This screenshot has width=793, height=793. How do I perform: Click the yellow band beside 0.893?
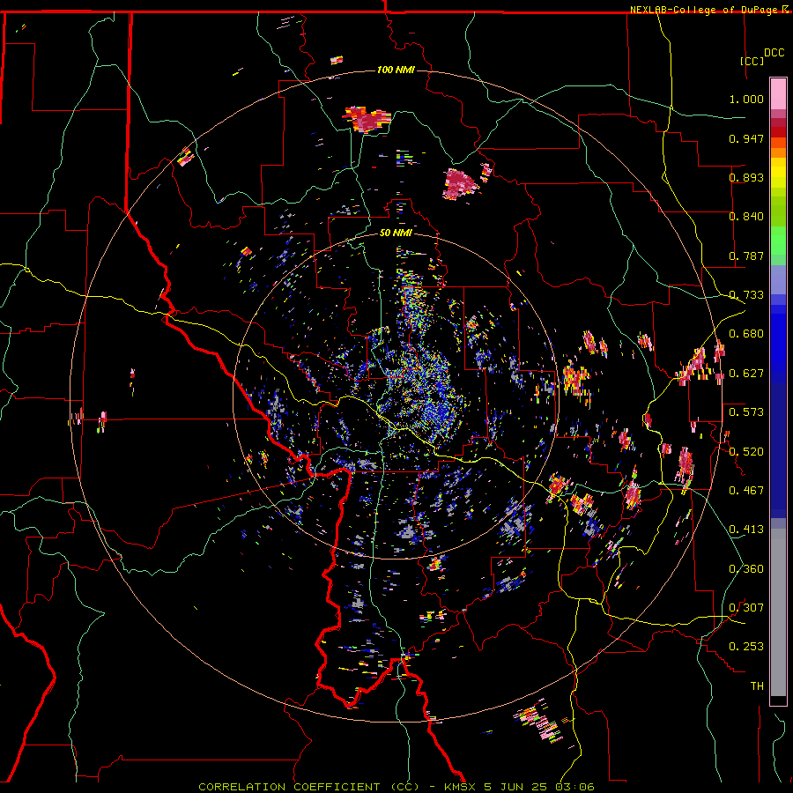[x=778, y=177]
